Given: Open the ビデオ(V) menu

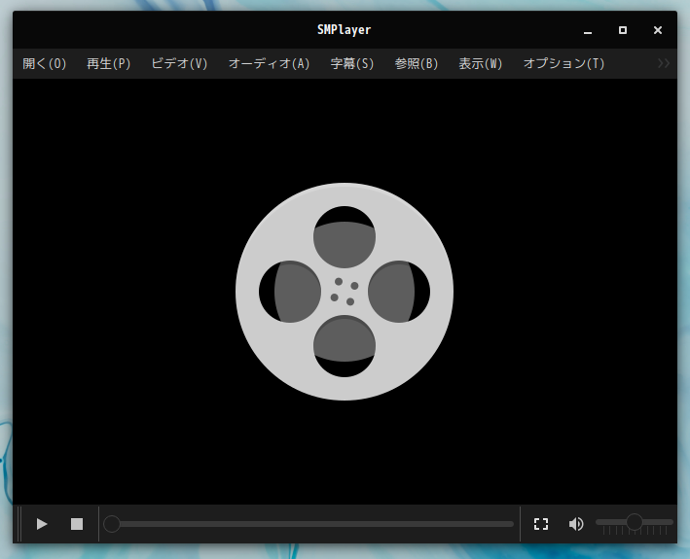Looking at the screenshot, I should click(179, 64).
